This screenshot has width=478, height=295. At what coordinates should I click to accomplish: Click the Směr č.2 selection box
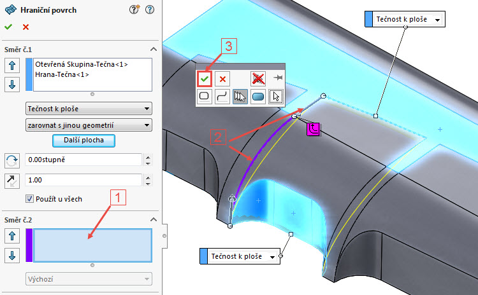click(92, 245)
